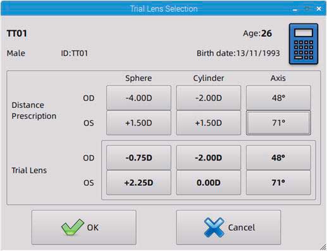
Task: Click the Birth date:13/11/1993 text
Action: click(238, 53)
